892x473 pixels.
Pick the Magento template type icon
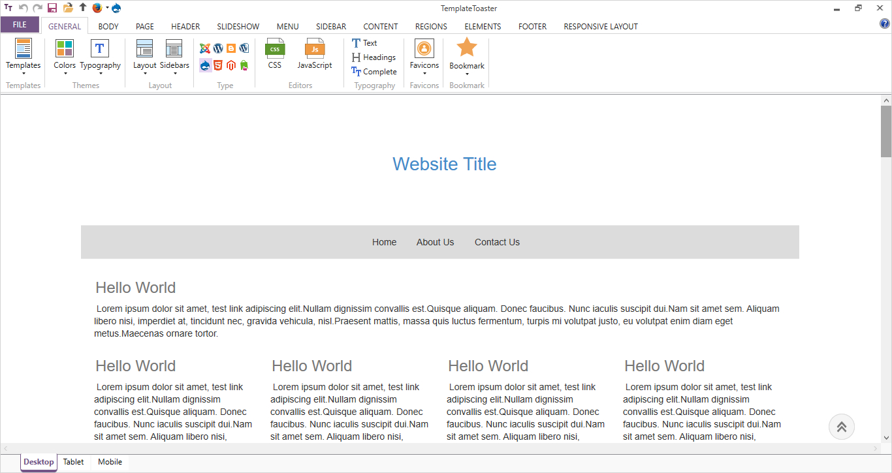(x=231, y=65)
